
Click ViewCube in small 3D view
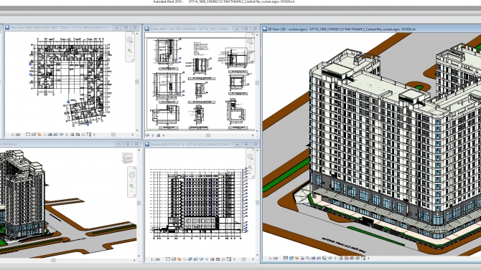coord(127,158)
